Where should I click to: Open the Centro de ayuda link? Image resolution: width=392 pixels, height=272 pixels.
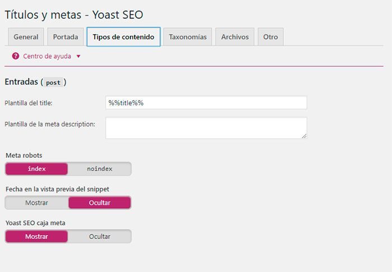47,56
